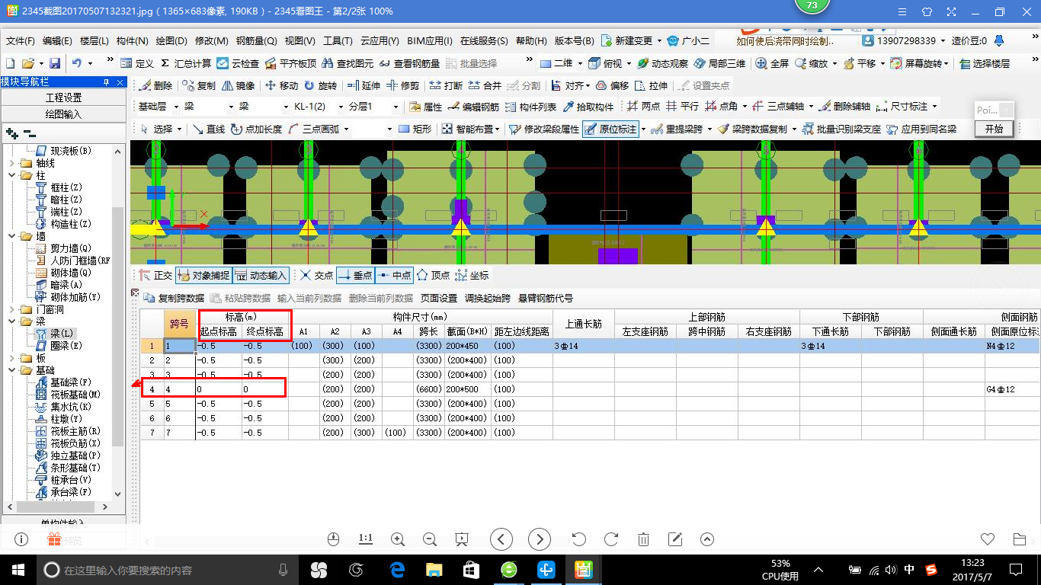Click 页面设置 page setup
This screenshot has height=585, width=1041.
(439, 298)
